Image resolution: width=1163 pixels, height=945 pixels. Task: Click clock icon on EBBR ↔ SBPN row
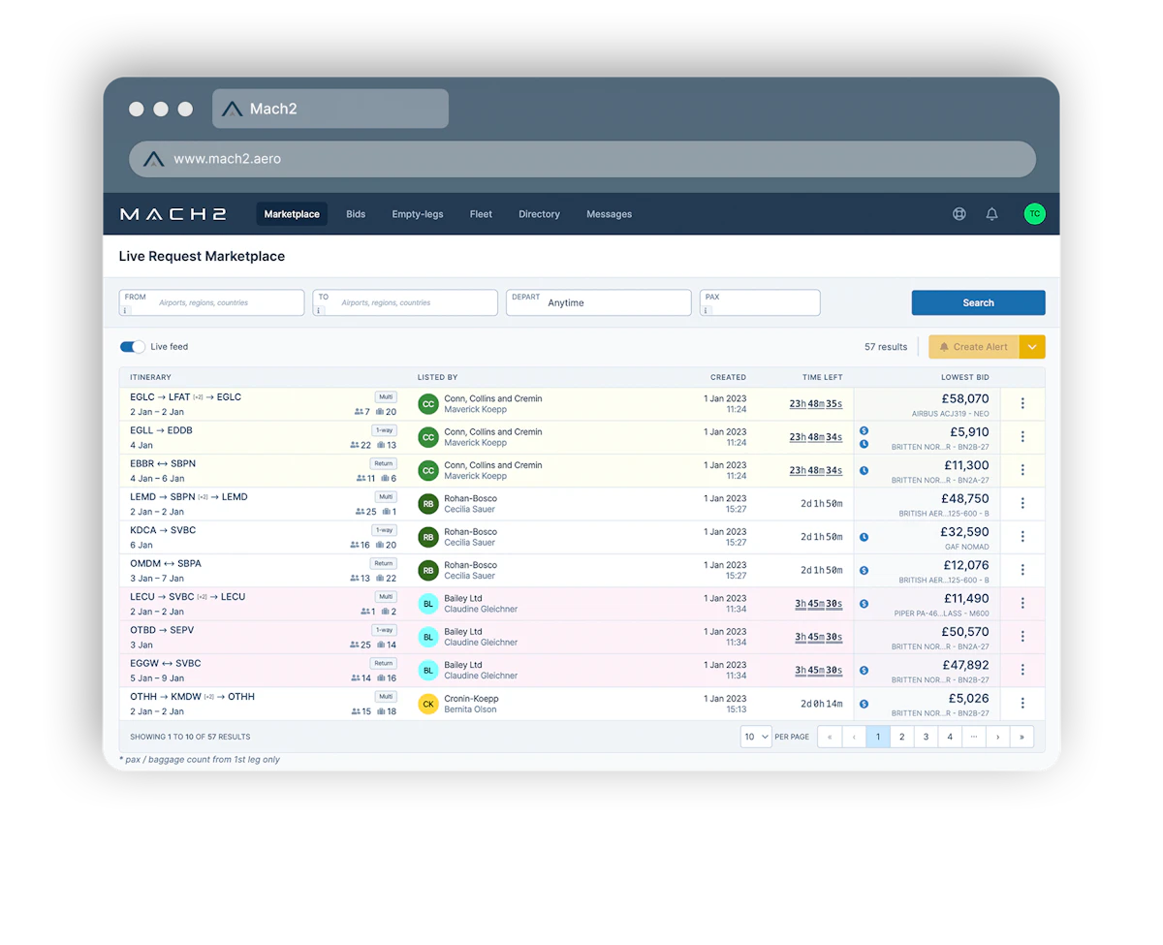click(x=864, y=471)
